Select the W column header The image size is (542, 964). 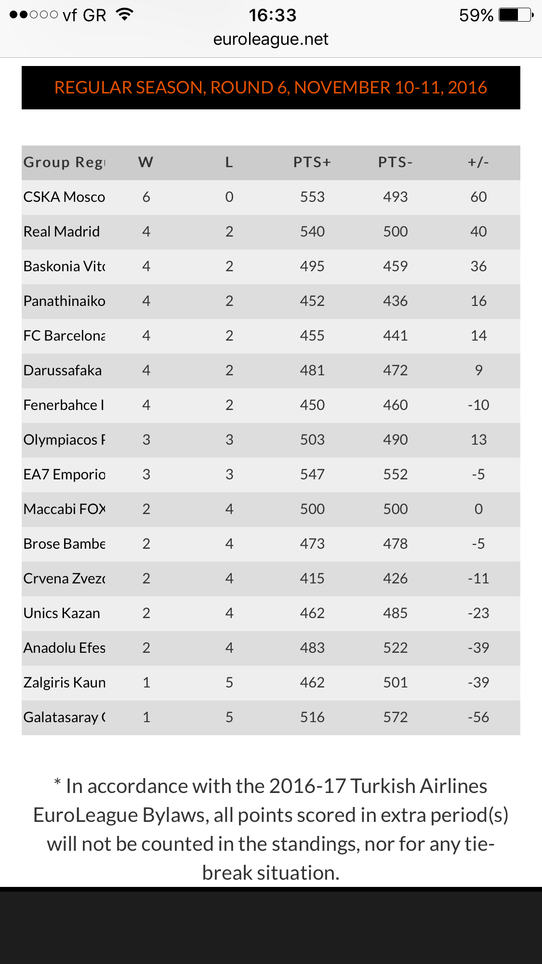click(145, 162)
